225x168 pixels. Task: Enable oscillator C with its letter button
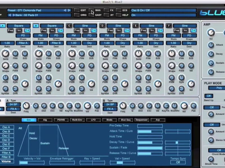pyautogui.click(x=69, y=26)
